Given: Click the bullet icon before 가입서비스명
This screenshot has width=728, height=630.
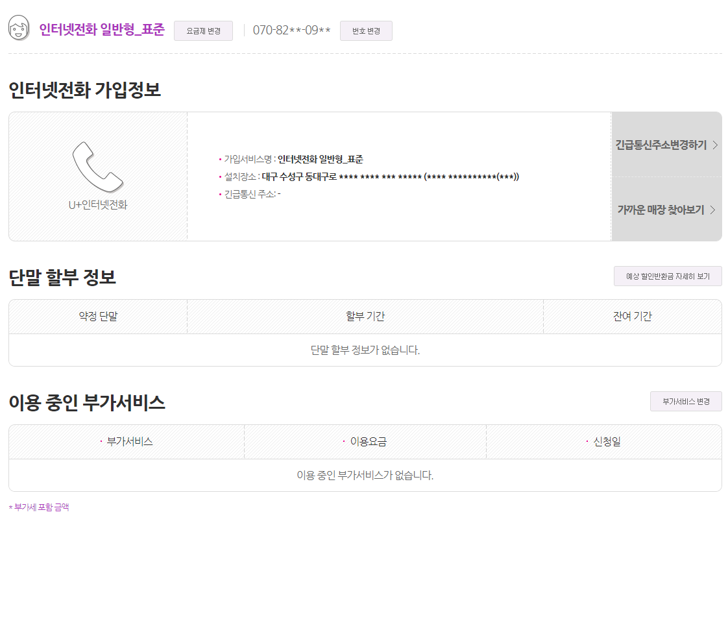Looking at the screenshot, I should tap(221, 159).
